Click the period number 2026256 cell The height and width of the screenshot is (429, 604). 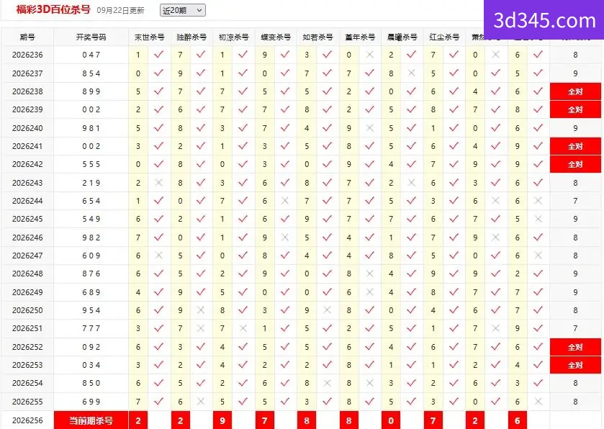pyautogui.click(x=27, y=420)
